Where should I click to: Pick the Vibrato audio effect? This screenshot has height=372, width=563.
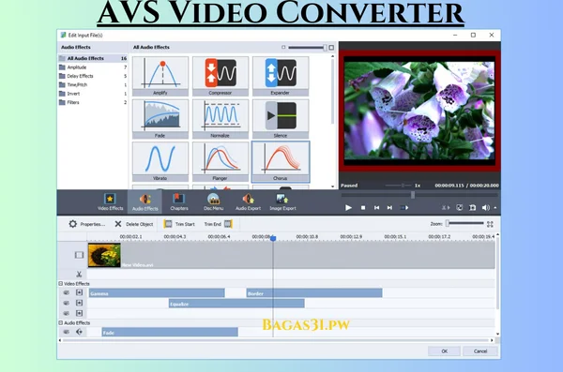click(160, 162)
